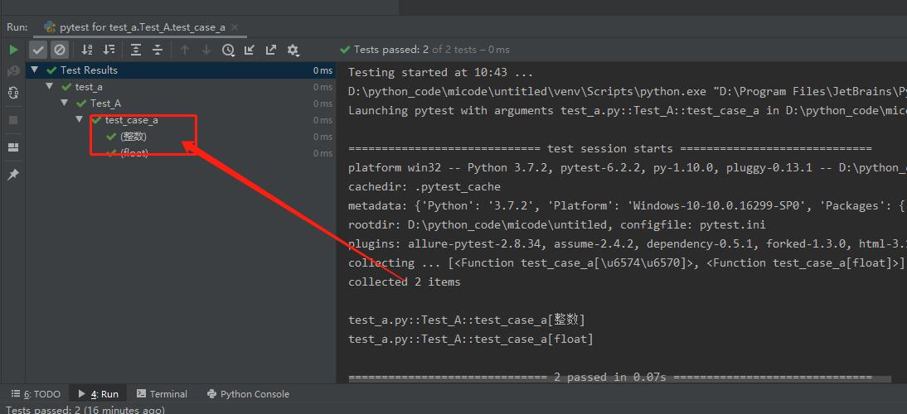Collapse the Test_A class node arrow
The height and width of the screenshot is (414, 907).
tap(64, 103)
